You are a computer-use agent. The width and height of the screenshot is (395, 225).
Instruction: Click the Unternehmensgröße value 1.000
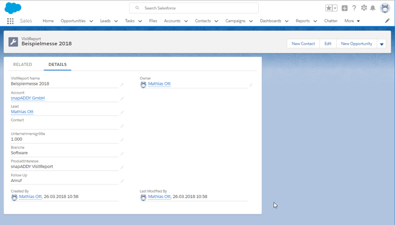(17, 139)
